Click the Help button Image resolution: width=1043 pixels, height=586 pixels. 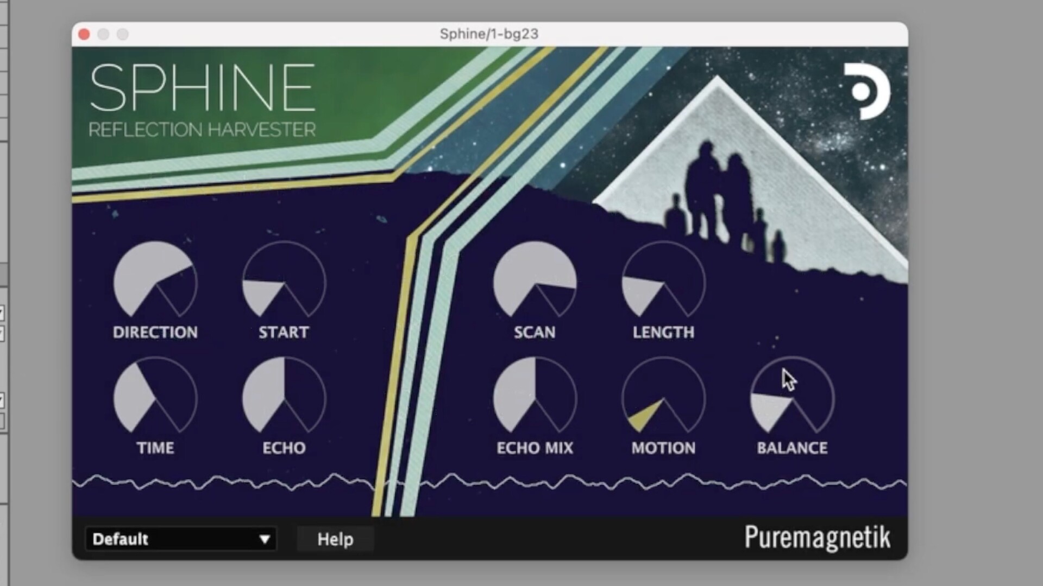click(x=335, y=539)
